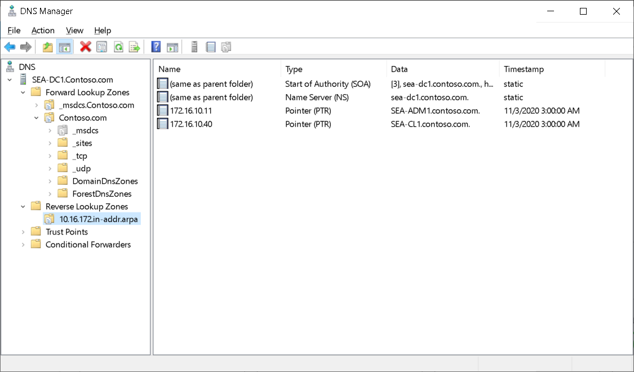Expand the _msdcs.Contoso.com zone

[x=37, y=105]
